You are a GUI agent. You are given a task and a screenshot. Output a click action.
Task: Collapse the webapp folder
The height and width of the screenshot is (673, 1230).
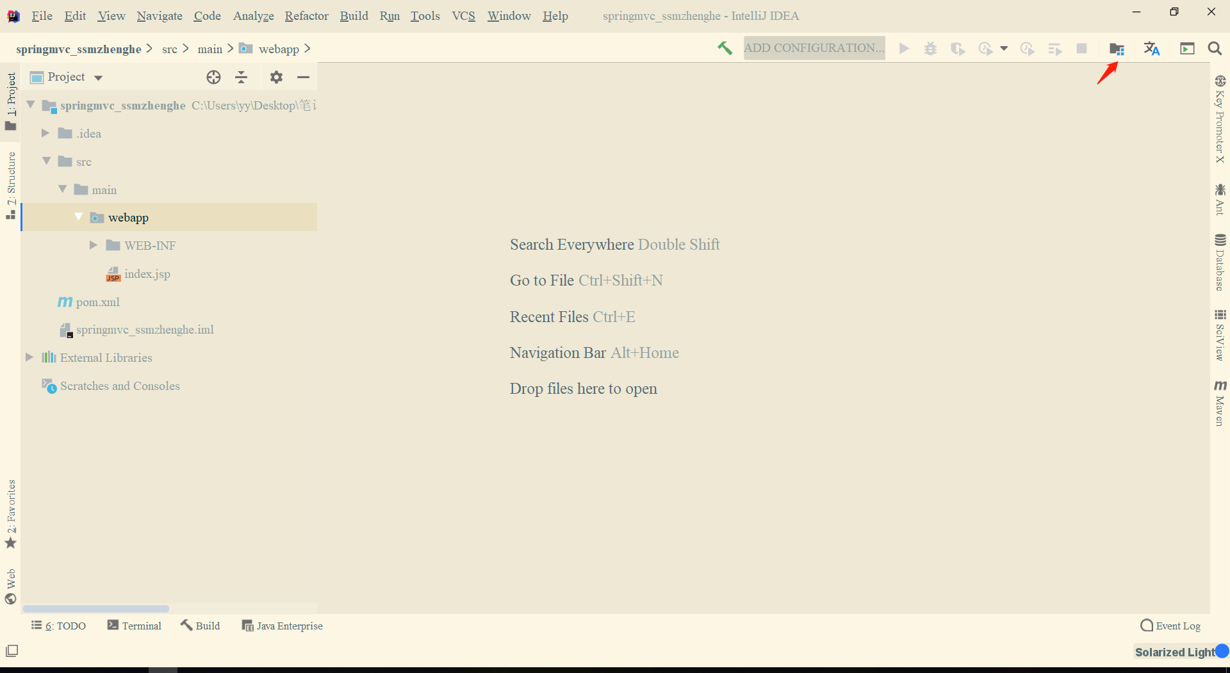coord(78,216)
